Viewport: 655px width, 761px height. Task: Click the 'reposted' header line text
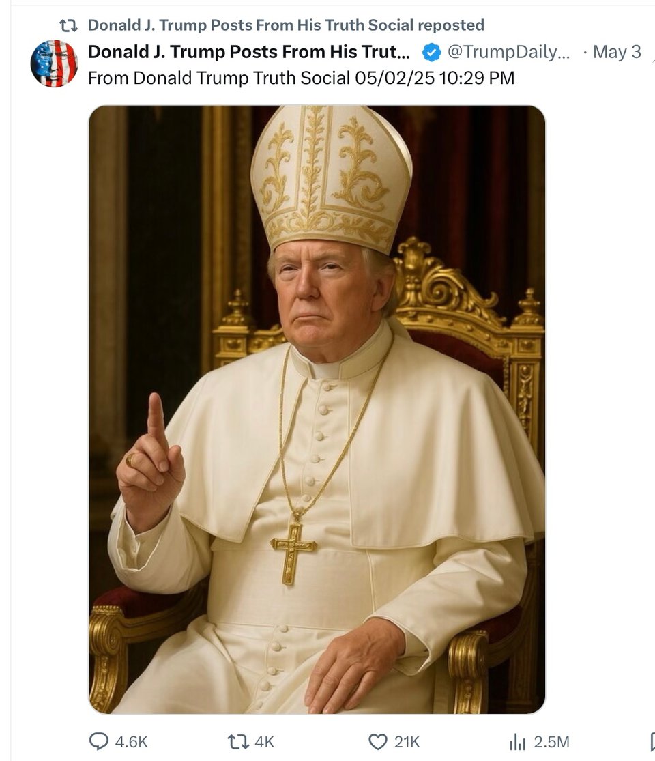pyautogui.click(x=287, y=25)
